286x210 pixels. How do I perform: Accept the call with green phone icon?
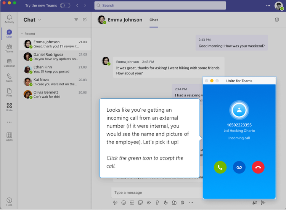220,167
